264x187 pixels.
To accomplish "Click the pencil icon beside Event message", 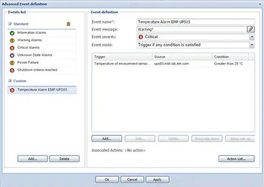I will (251, 29).
